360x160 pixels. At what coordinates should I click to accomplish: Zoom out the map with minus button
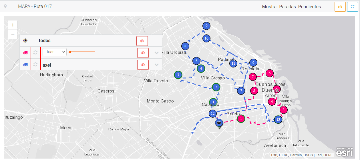[13, 34]
